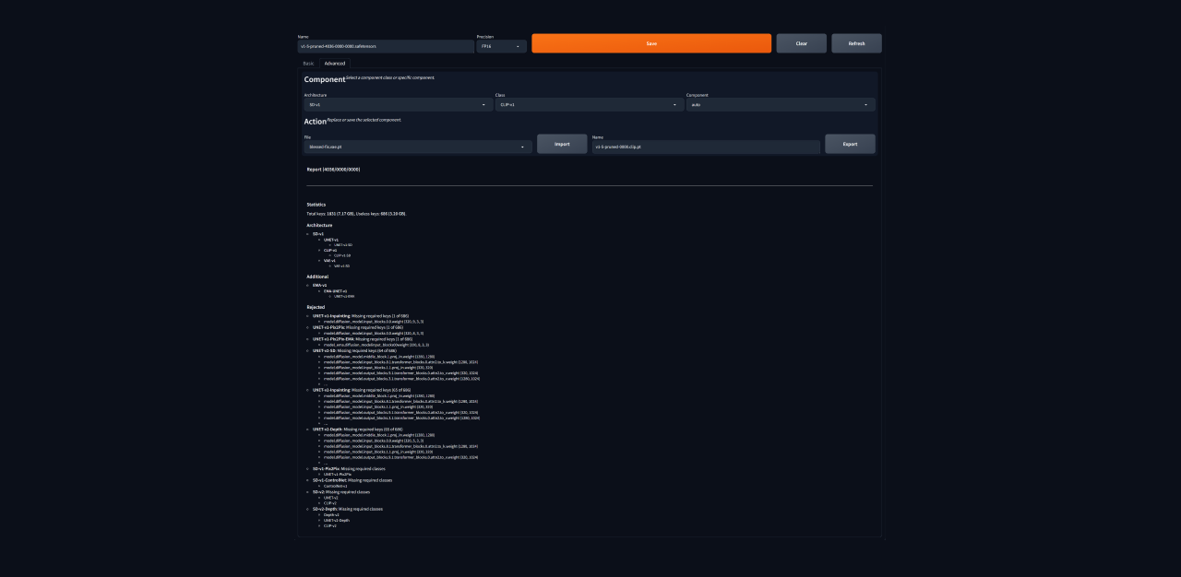Image resolution: width=1181 pixels, height=577 pixels.
Task: Click the orange Save button
Action: 650,43
